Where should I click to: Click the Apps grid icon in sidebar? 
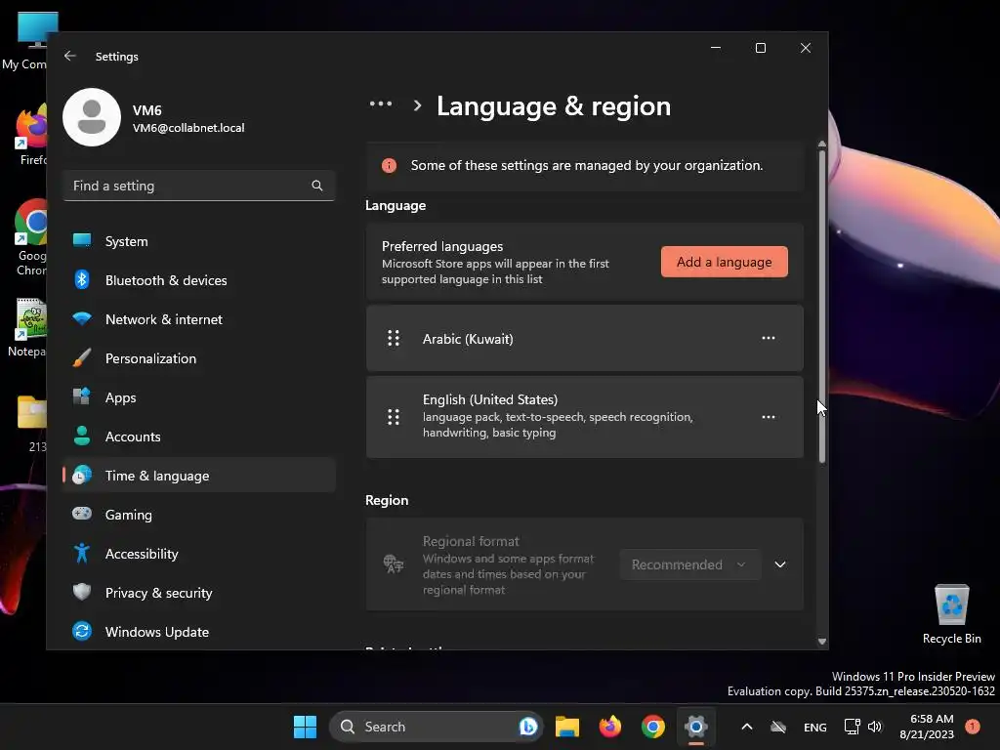82,396
